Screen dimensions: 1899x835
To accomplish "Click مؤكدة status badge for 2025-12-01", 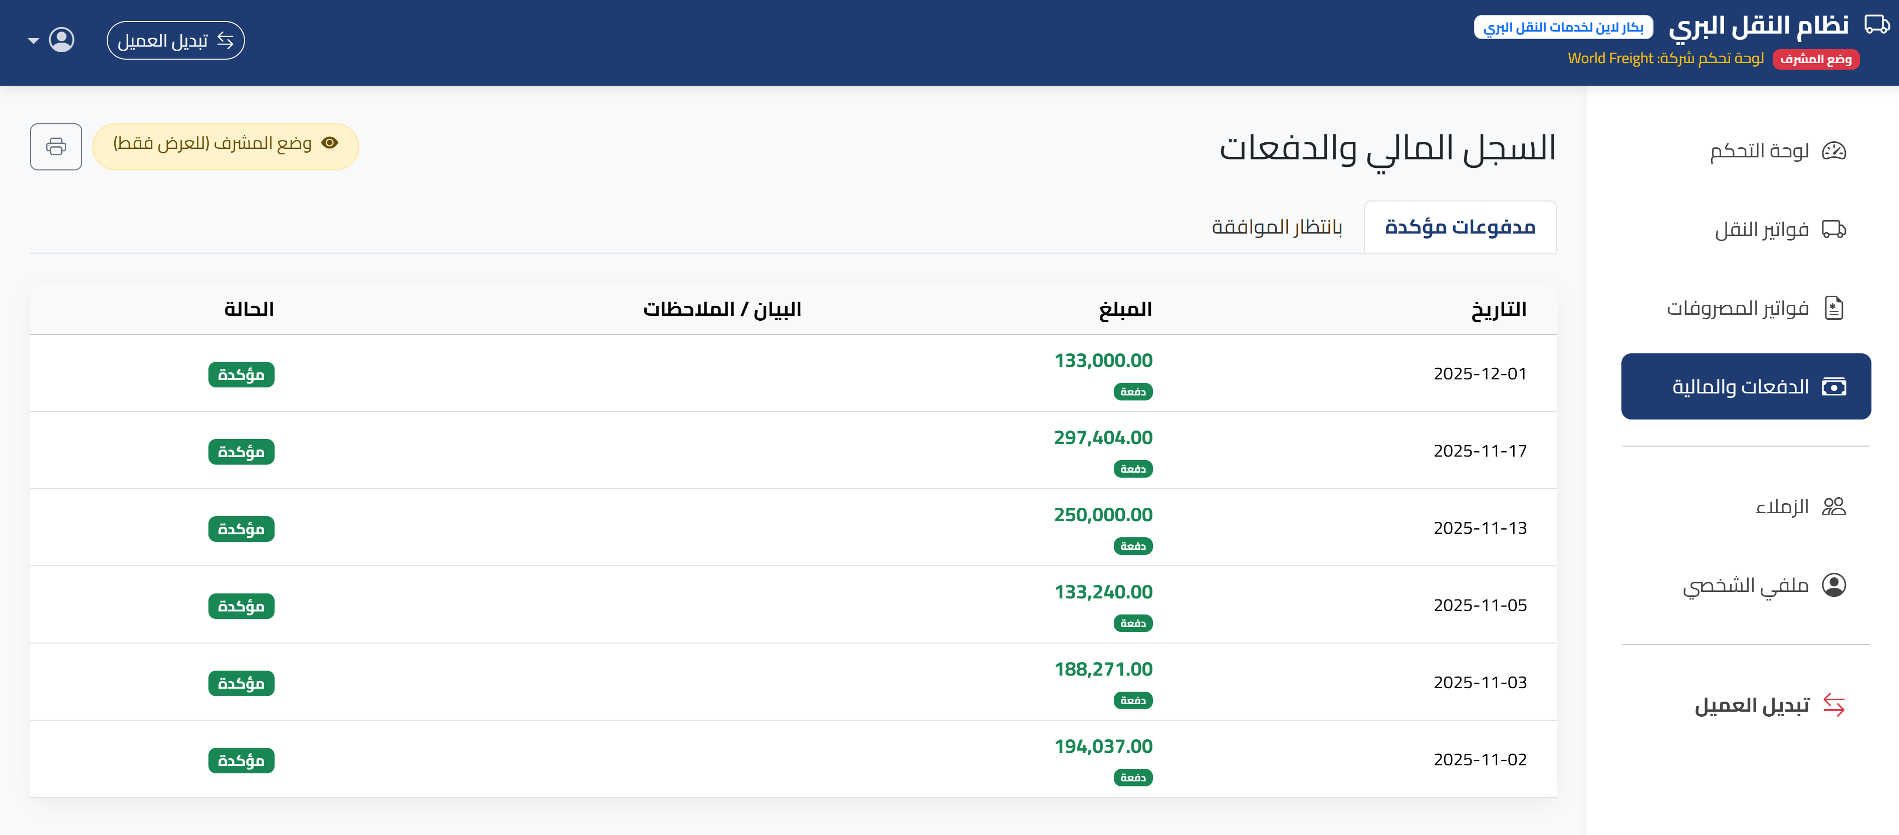I will coord(241,375).
